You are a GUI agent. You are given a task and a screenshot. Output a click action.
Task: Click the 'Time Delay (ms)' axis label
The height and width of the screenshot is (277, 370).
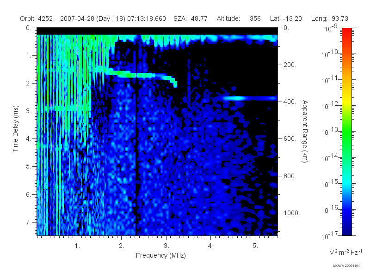coord(15,129)
